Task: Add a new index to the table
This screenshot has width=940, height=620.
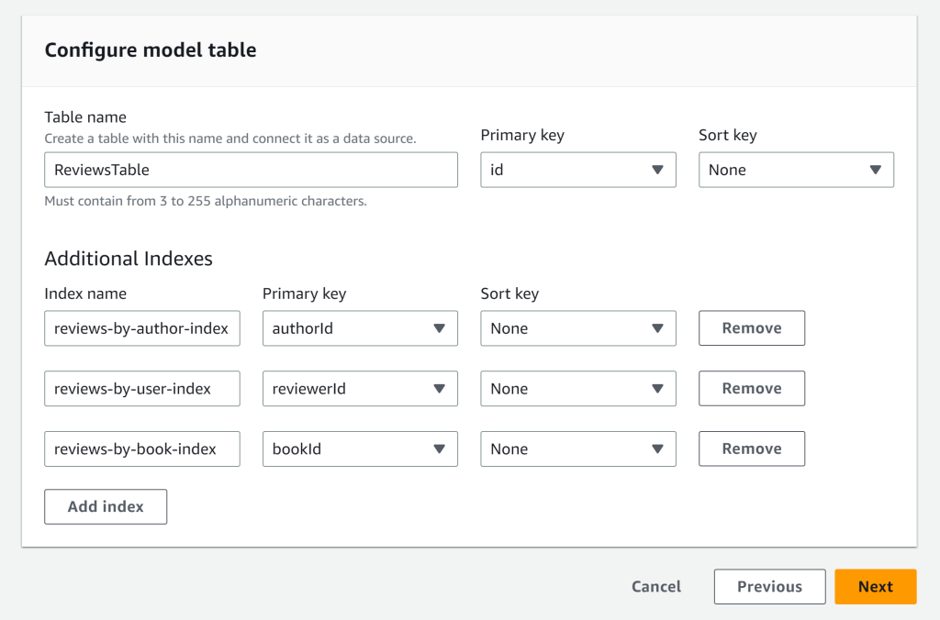Action: click(105, 506)
